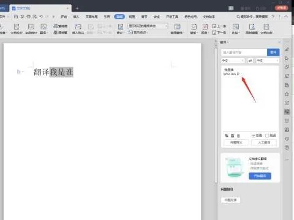Open the target language dropdown
The image size is (294, 220).
pos(268,61)
